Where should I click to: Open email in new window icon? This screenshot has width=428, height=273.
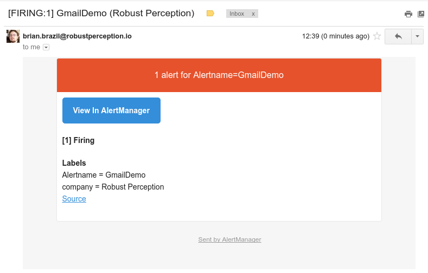421,14
